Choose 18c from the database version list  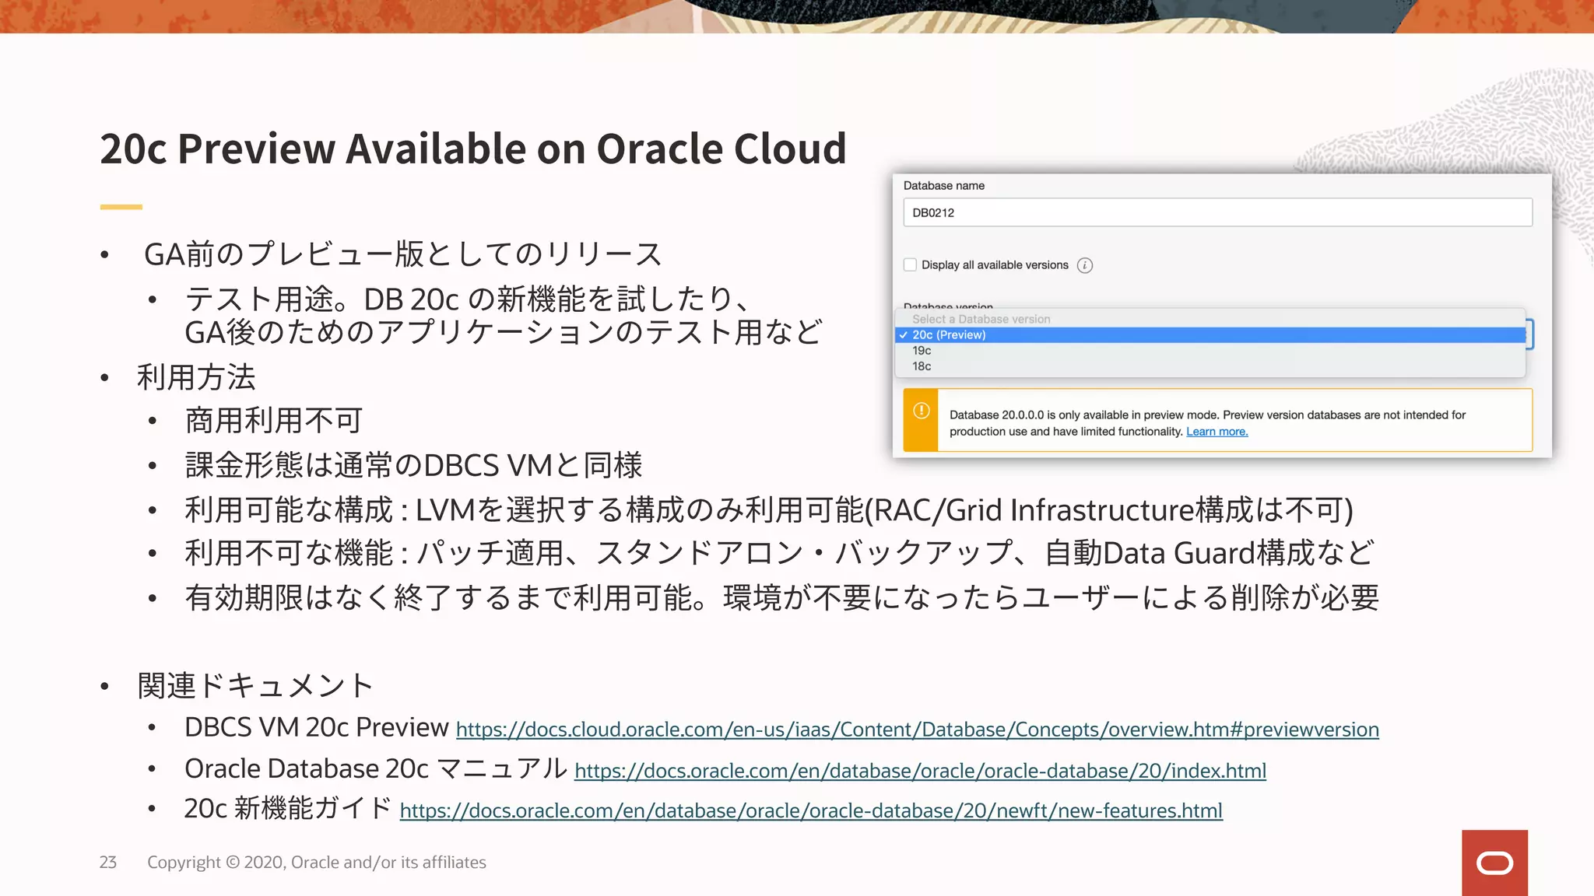[x=1210, y=366]
